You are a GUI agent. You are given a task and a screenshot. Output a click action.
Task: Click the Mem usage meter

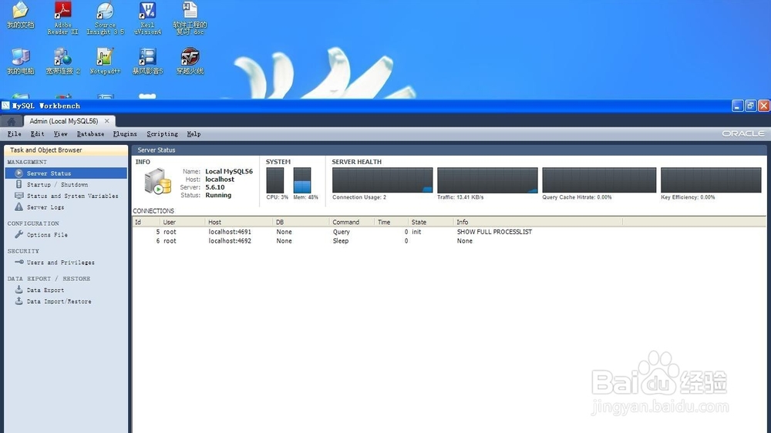point(302,180)
